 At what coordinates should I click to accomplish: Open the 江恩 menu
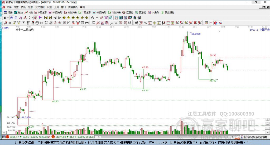(x=30, y=7)
